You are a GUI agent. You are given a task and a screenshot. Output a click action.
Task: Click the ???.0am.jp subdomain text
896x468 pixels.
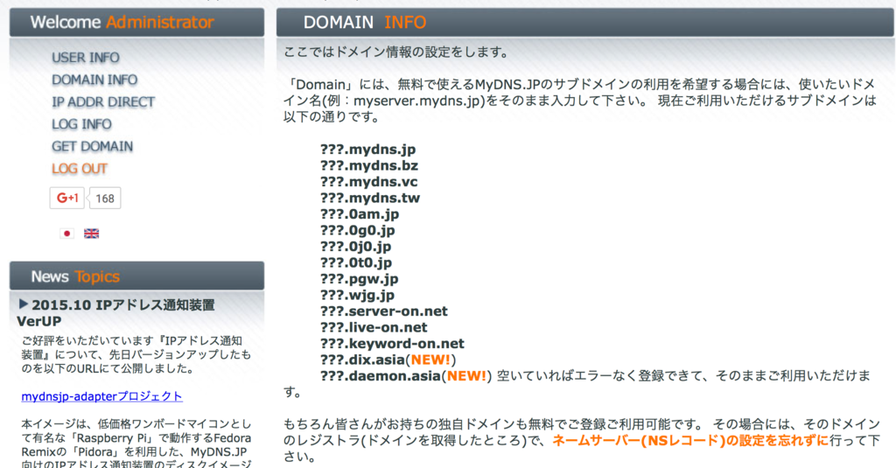click(x=360, y=214)
